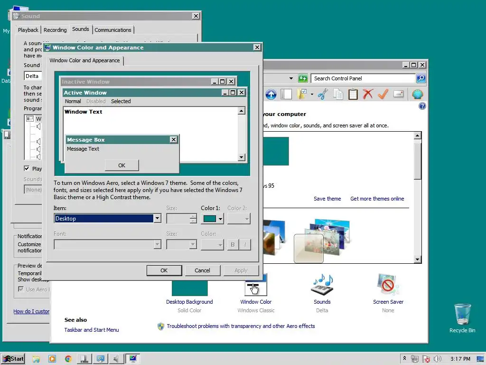This screenshot has height=365, width=486.
Task: Click the search magnifier button
Action: 421,78
